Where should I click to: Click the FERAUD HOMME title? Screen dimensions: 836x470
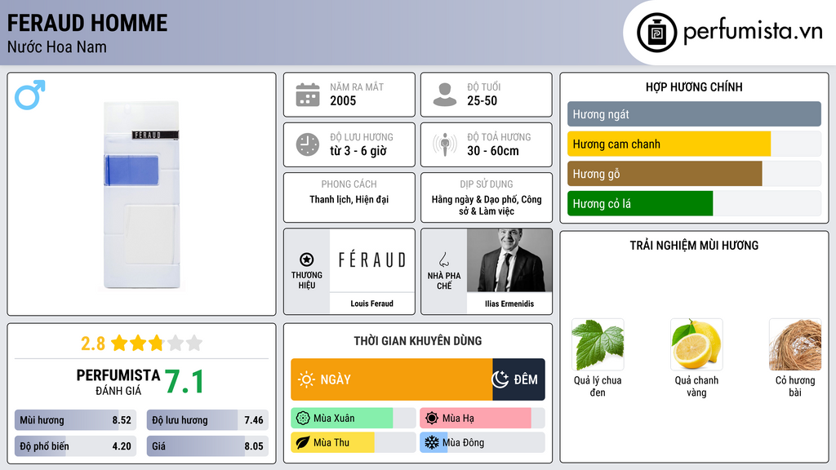point(87,23)
